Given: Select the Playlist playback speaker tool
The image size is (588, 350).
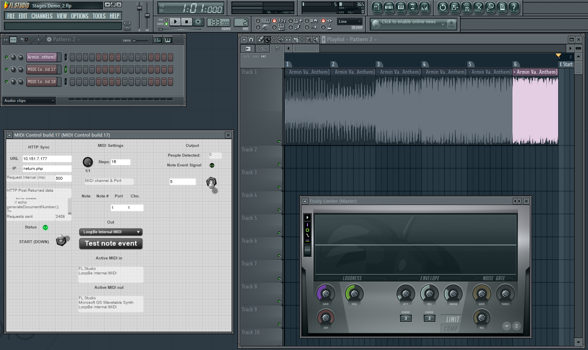Looking at the screenshot, I should point(316,40).
